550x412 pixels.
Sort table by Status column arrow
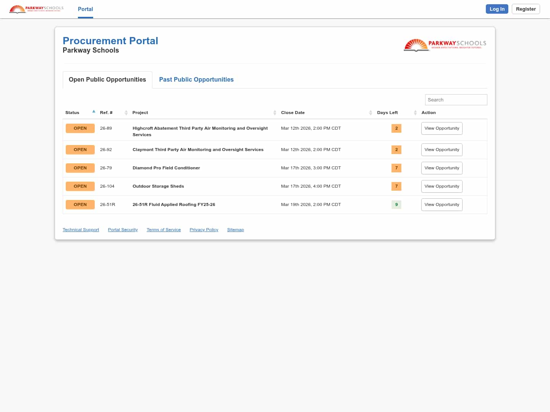(x=94, y=112)
